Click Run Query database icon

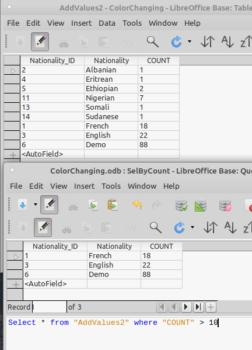coord(181,205)
